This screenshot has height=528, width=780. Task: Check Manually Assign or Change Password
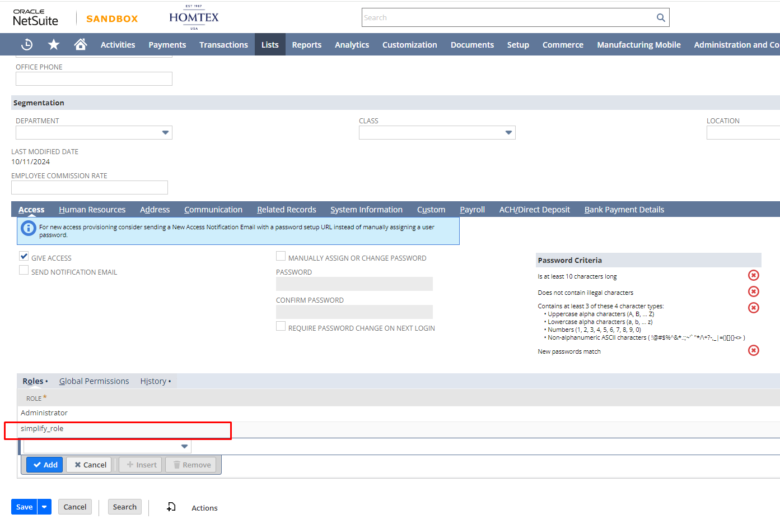281,256
